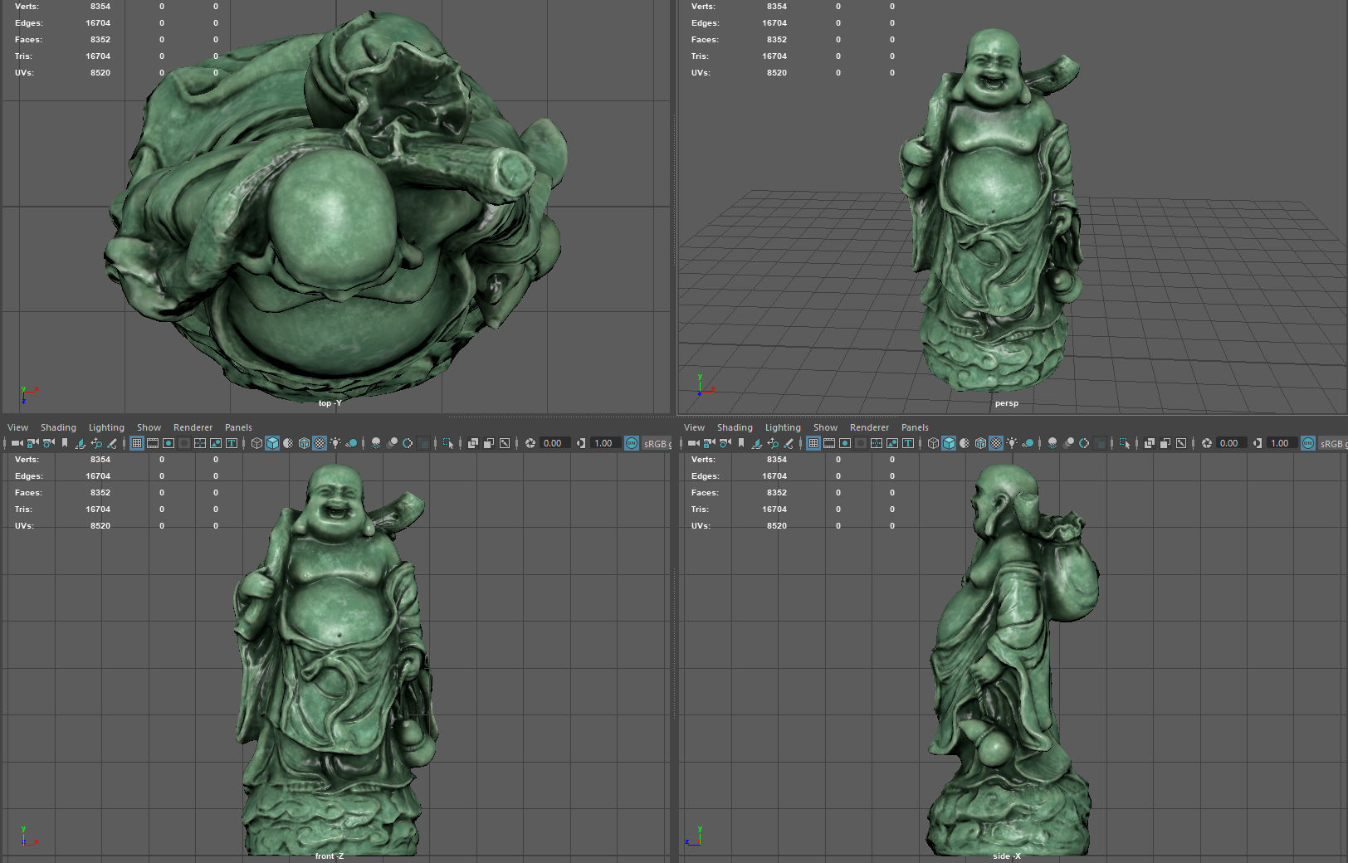This screenshot has width=1348, height=863.
Task: Toggle View Transform button in side view toolbar
Action: [1308, 443]
